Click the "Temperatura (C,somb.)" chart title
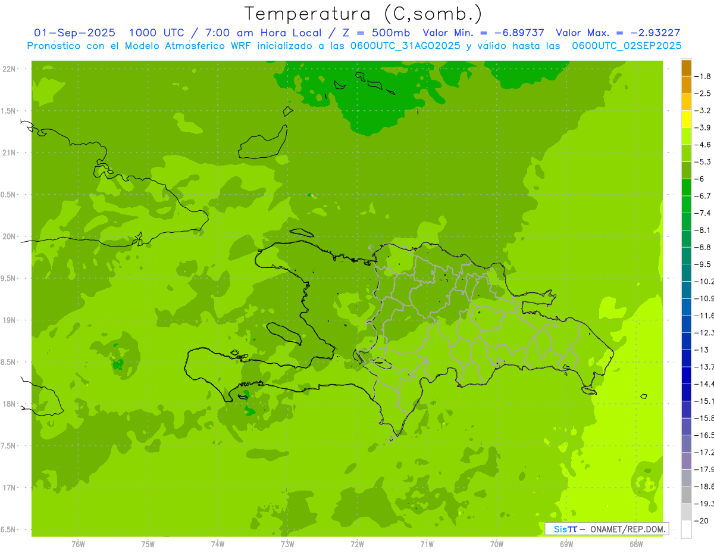This screenshot has width=714, height=552. [x=363, y=14]
